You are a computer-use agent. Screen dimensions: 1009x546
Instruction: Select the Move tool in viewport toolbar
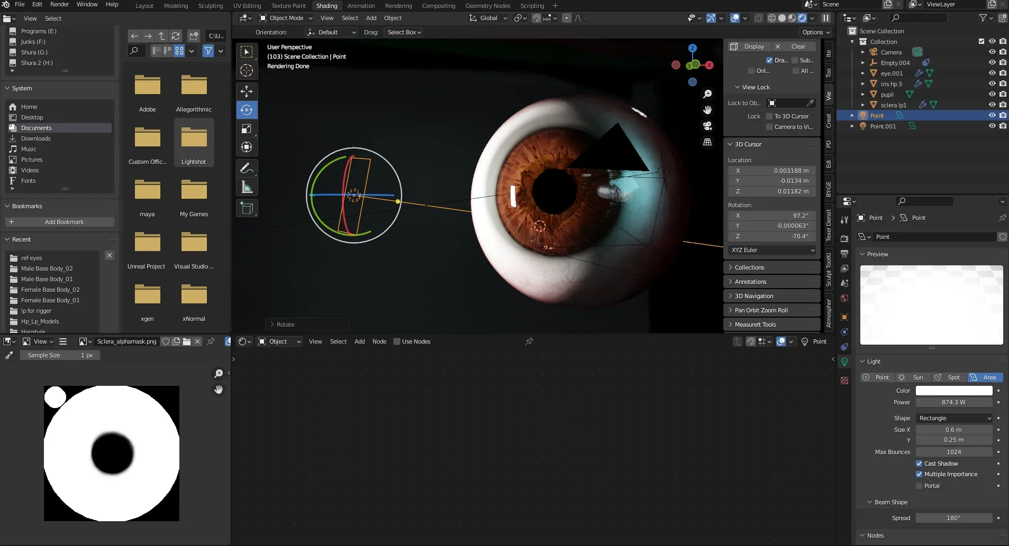tap(247, 91)
